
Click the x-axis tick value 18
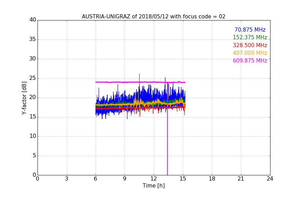click(212, 179)
